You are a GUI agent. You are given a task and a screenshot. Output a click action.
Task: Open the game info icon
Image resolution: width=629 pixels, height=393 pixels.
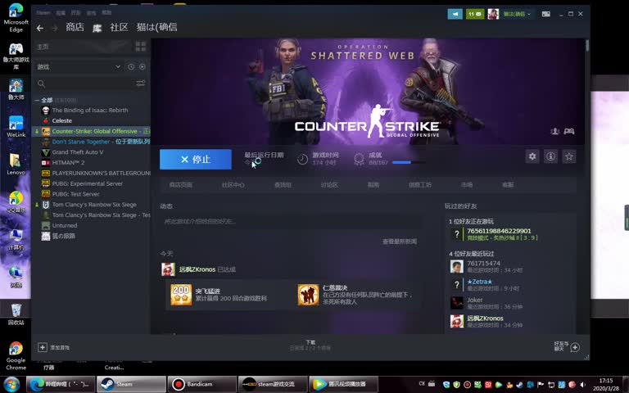[x=551, y=156]
